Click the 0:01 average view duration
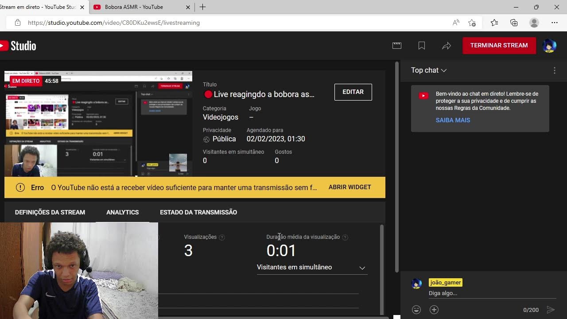The height and width of the screenshot is (319, 567). click(x=281, y=251)
